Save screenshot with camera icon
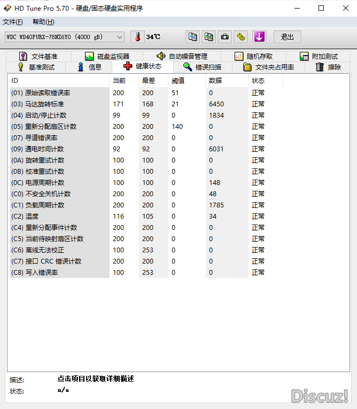Screen dimensions: 357x409 coord(225,37)
